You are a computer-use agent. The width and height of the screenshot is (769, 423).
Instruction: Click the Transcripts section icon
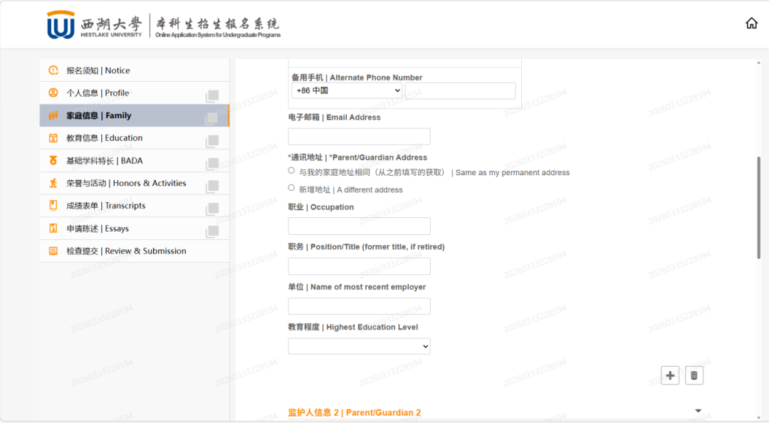52,205
